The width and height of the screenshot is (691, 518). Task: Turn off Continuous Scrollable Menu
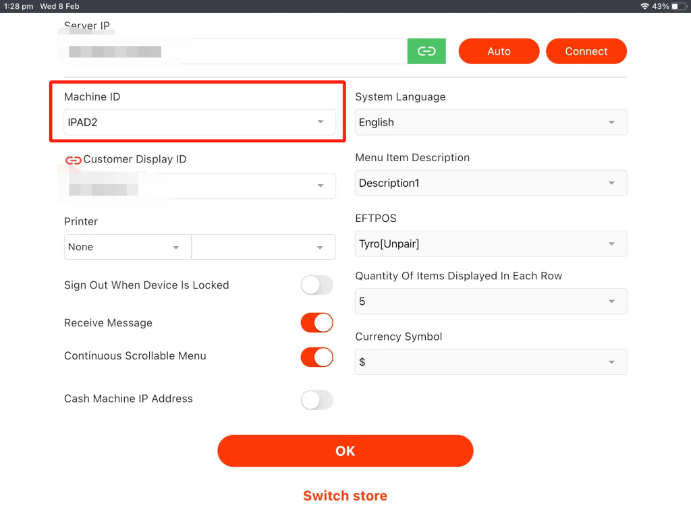tap(316, 357)
